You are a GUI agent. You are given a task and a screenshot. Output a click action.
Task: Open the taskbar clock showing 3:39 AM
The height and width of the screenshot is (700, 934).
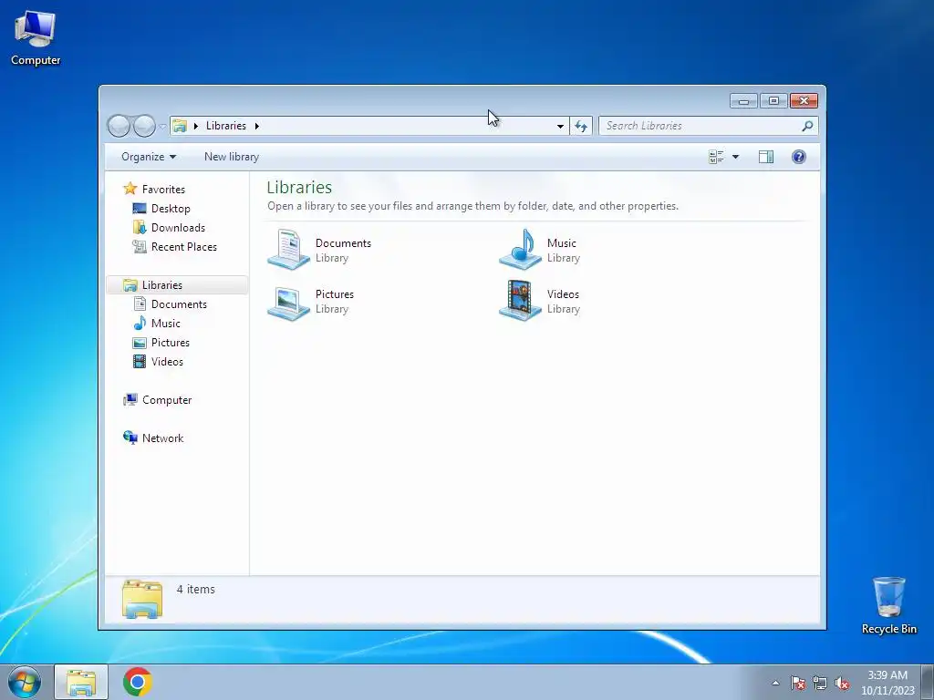[x=887, y=683]
